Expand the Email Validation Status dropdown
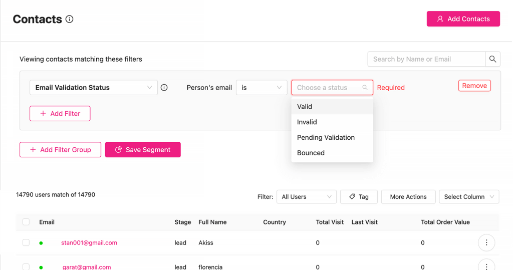 coord(93,88)
